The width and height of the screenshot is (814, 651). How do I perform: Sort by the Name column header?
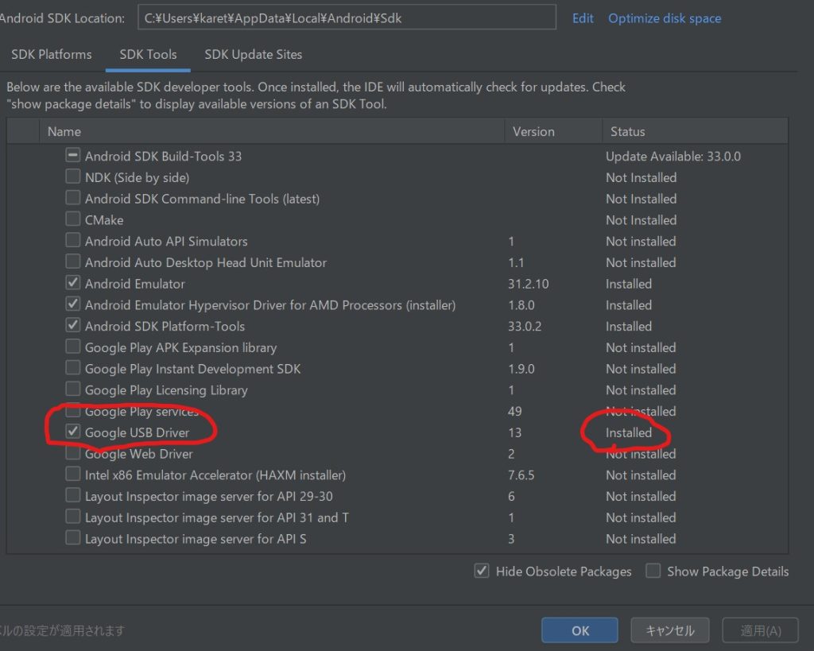tap(272, 131)
